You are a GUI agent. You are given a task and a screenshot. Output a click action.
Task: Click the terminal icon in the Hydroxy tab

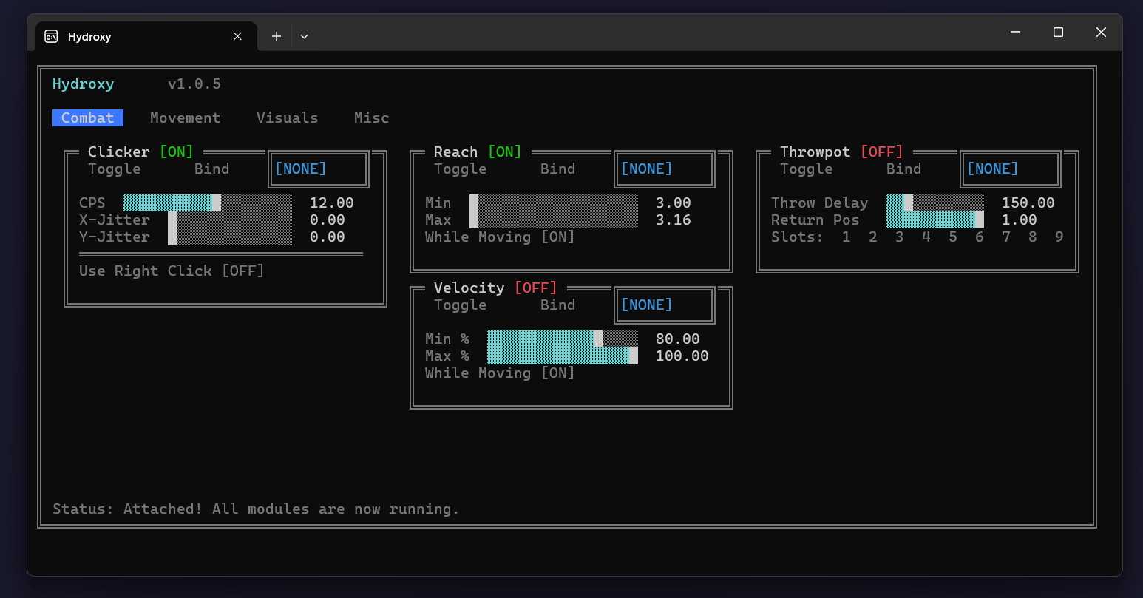click(51, 36)
